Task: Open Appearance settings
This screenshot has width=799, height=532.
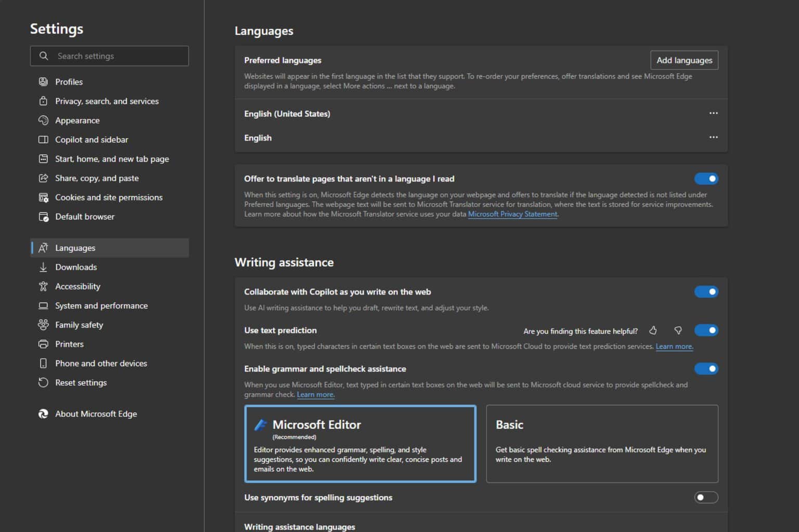Action: tap(109, 120)
